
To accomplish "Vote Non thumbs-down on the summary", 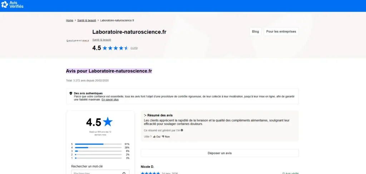I will 166,137.
